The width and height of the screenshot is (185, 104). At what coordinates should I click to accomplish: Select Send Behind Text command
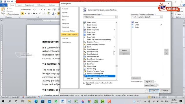click(x=99, y=57)
